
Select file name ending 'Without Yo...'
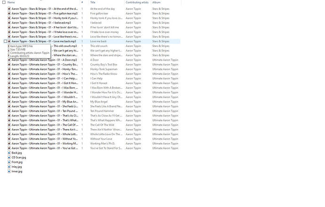tap(45, 139)
